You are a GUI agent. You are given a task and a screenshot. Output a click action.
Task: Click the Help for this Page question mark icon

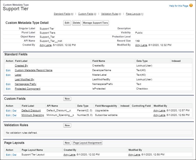pyautogui.click(x=191, y=5)
